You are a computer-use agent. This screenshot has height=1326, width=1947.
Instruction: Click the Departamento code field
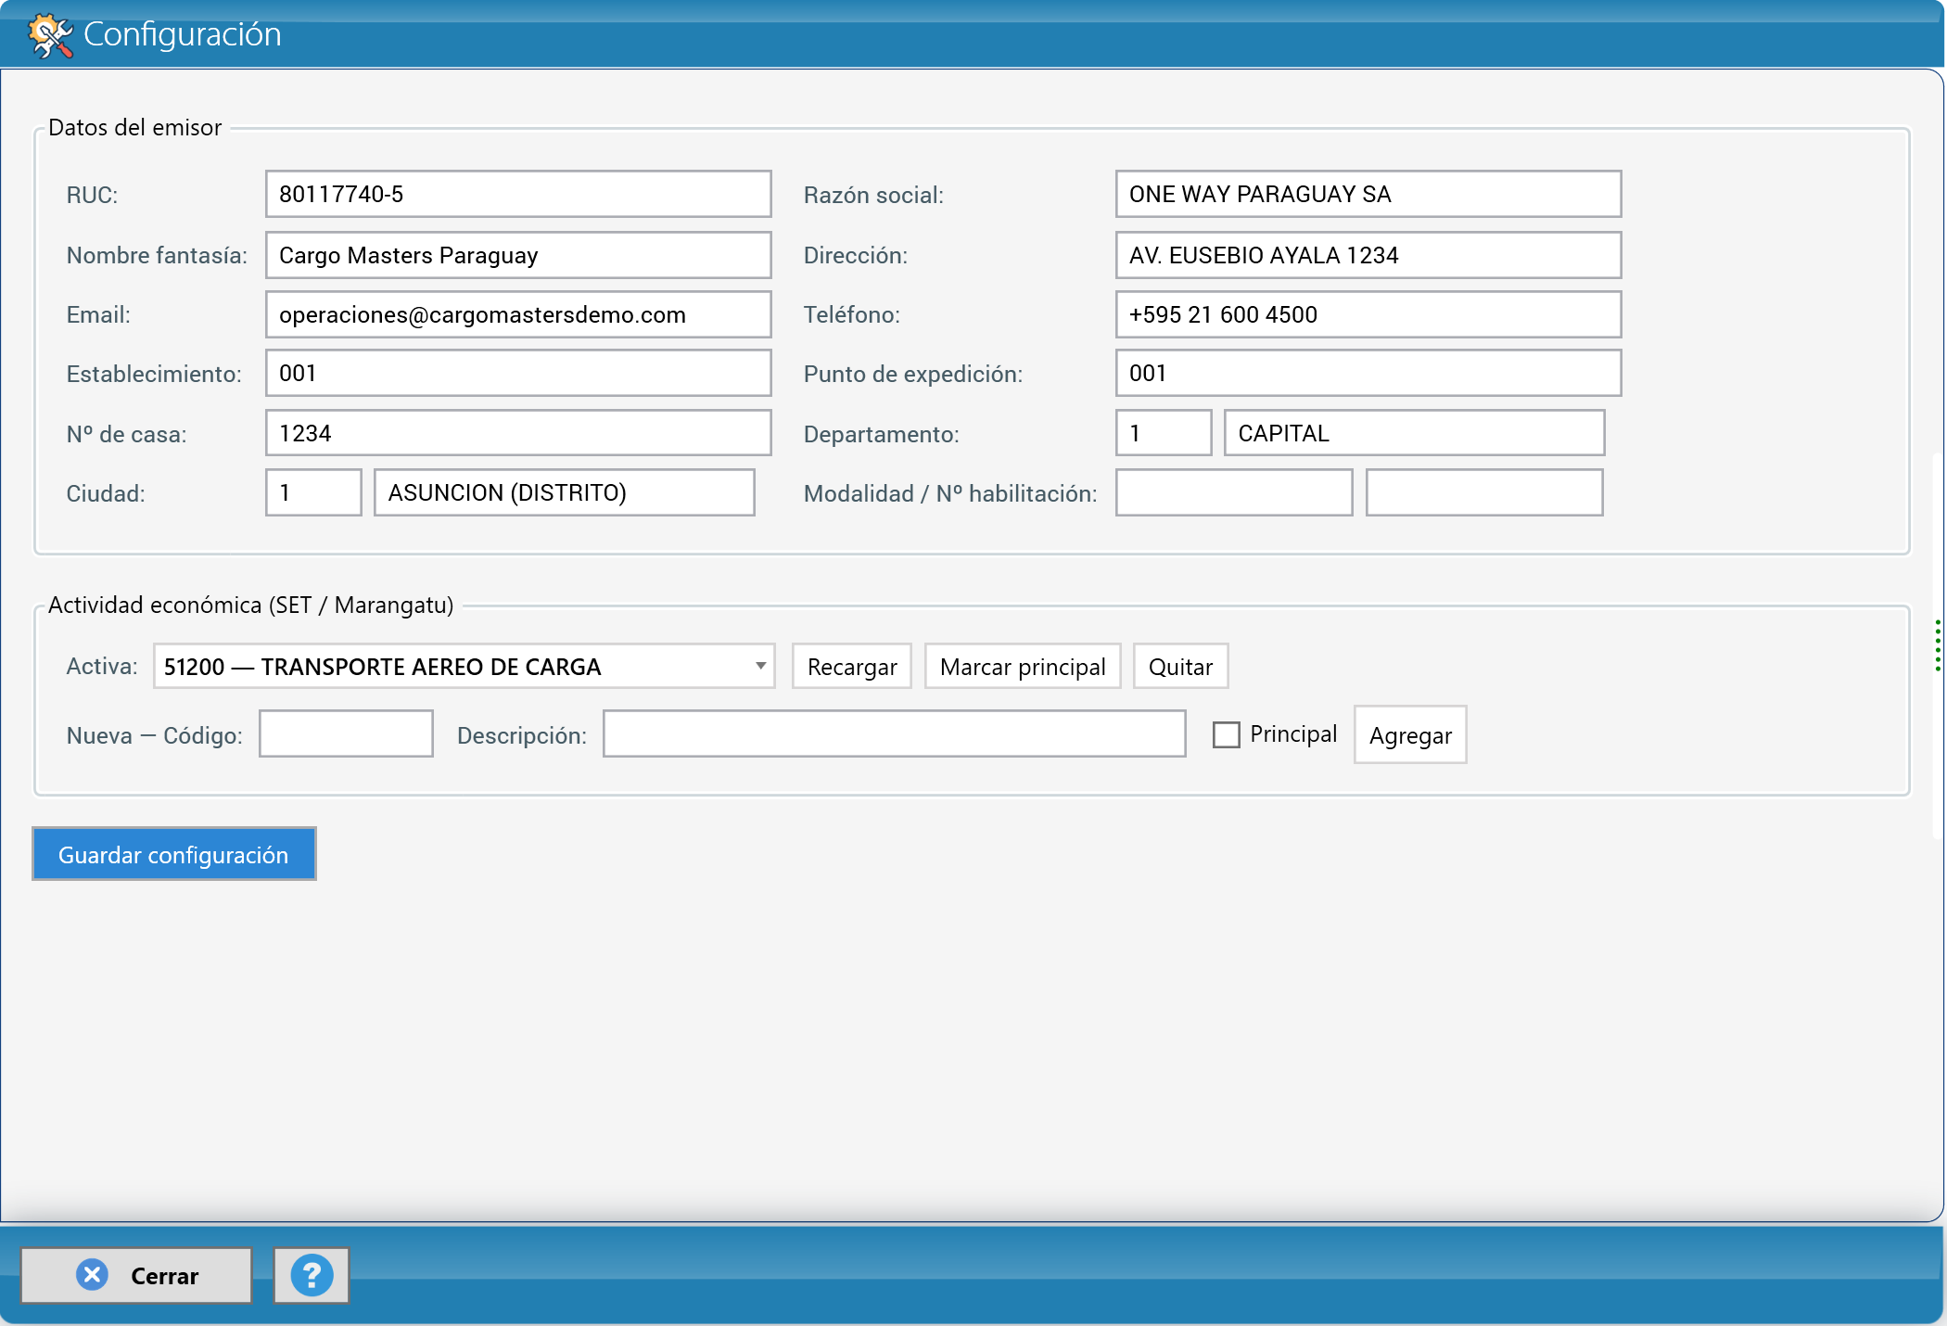pyautogui.click(x=1164, y=433)
